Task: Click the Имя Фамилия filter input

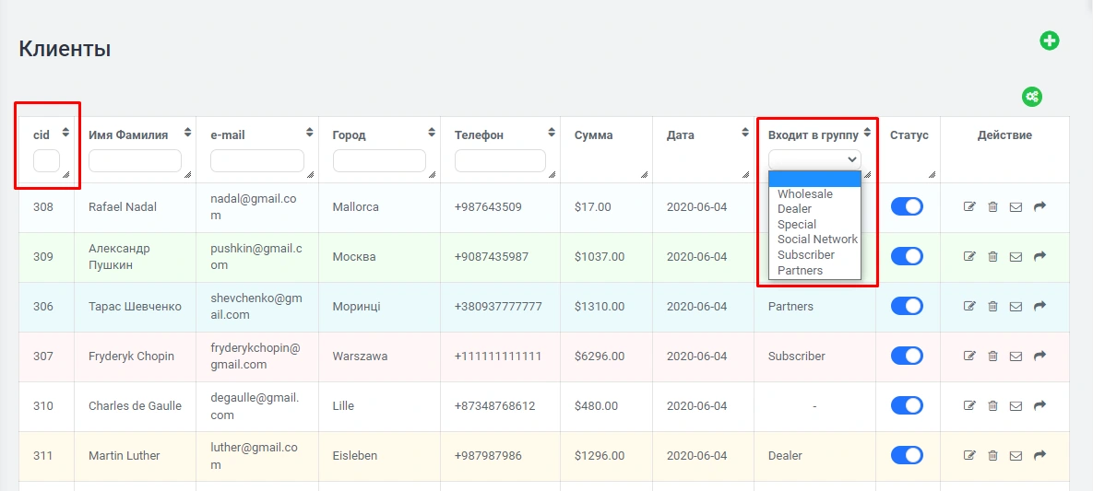Action: 135,161
